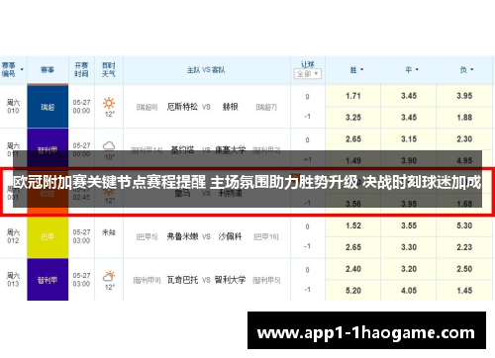
Task: Open away team 沙佩科
Action: click(230, 236)
